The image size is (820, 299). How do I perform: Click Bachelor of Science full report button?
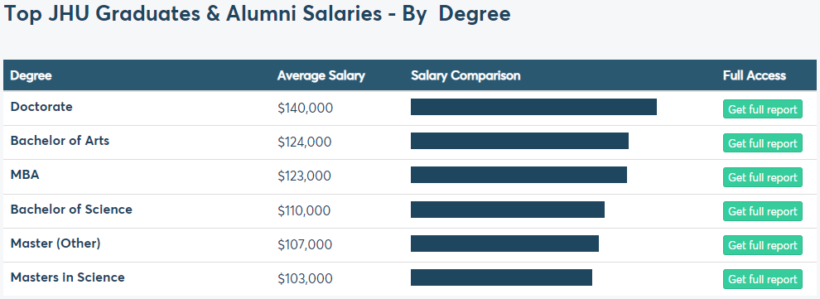pyautogui.click(x=763, y=211)
